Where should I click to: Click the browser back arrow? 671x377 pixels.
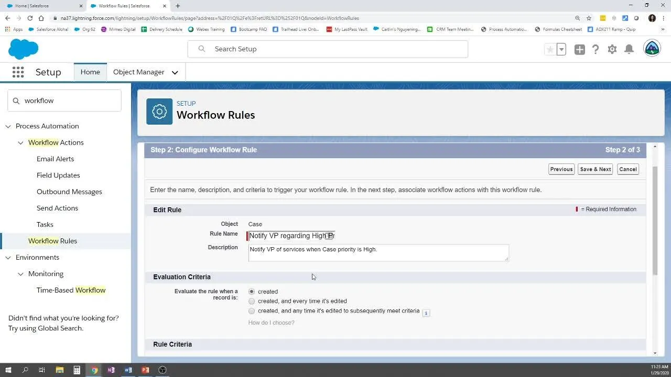pos(7,18)
